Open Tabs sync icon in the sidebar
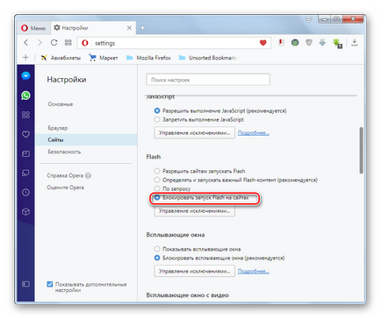Screen dimensions: 381x319 click(25, 173)
